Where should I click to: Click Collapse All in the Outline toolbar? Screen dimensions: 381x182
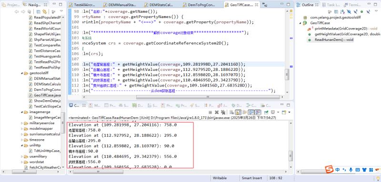coord(336,11)
